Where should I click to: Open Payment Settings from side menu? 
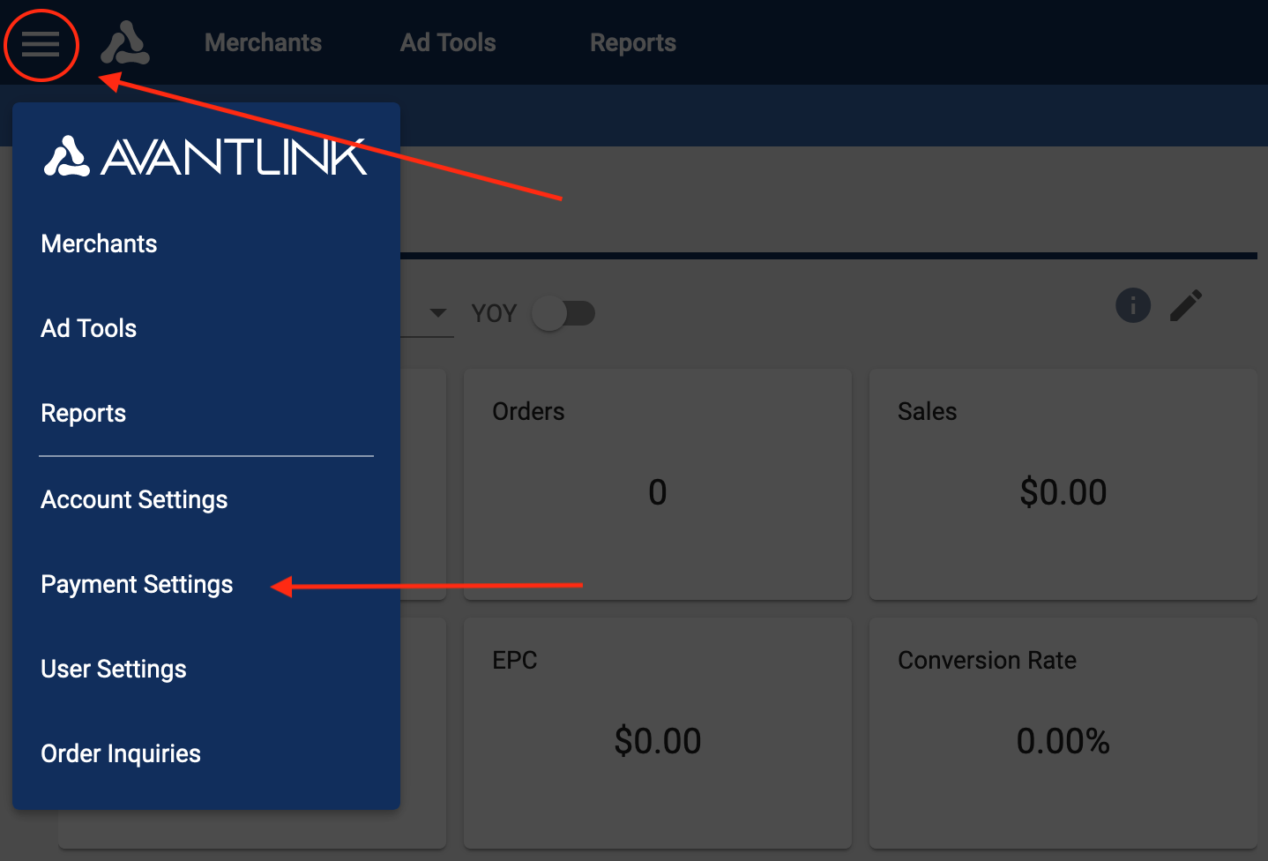click(x=137, y=584)
